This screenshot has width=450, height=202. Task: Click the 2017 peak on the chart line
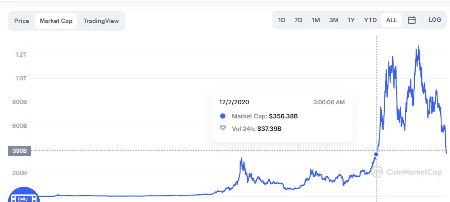(x=241, y=158)
